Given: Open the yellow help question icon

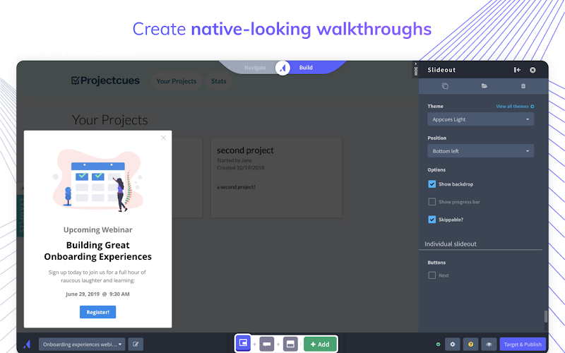Looking at the screenshot, I should pos(470,345).
